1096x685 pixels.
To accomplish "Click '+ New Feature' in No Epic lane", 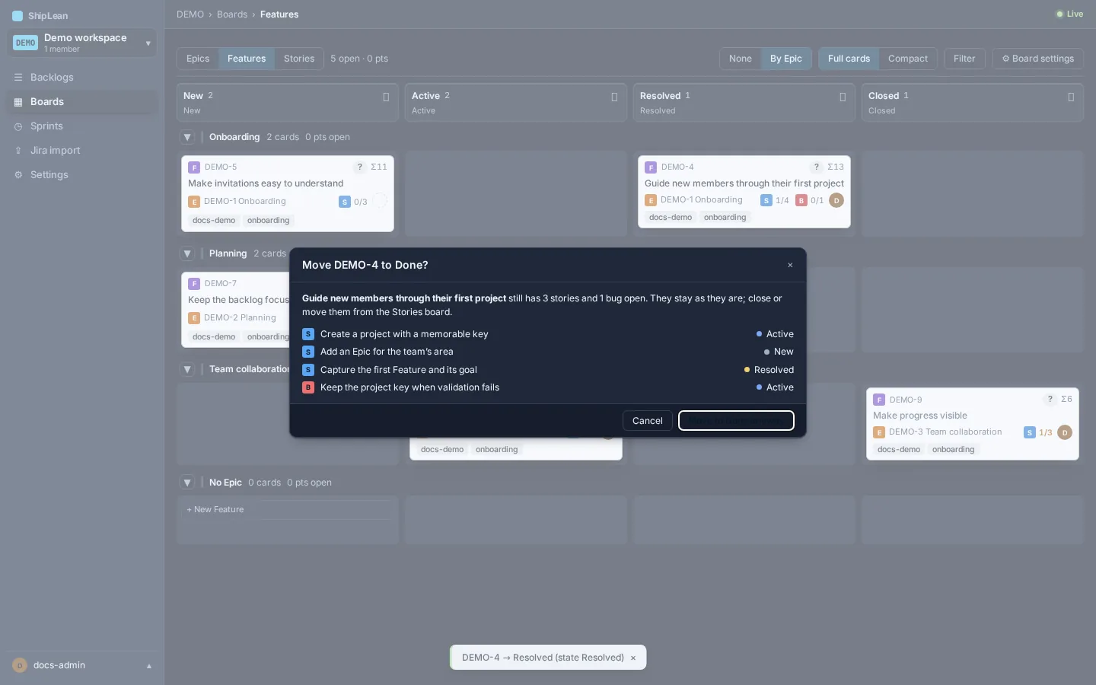I will [x=288, y=510].
